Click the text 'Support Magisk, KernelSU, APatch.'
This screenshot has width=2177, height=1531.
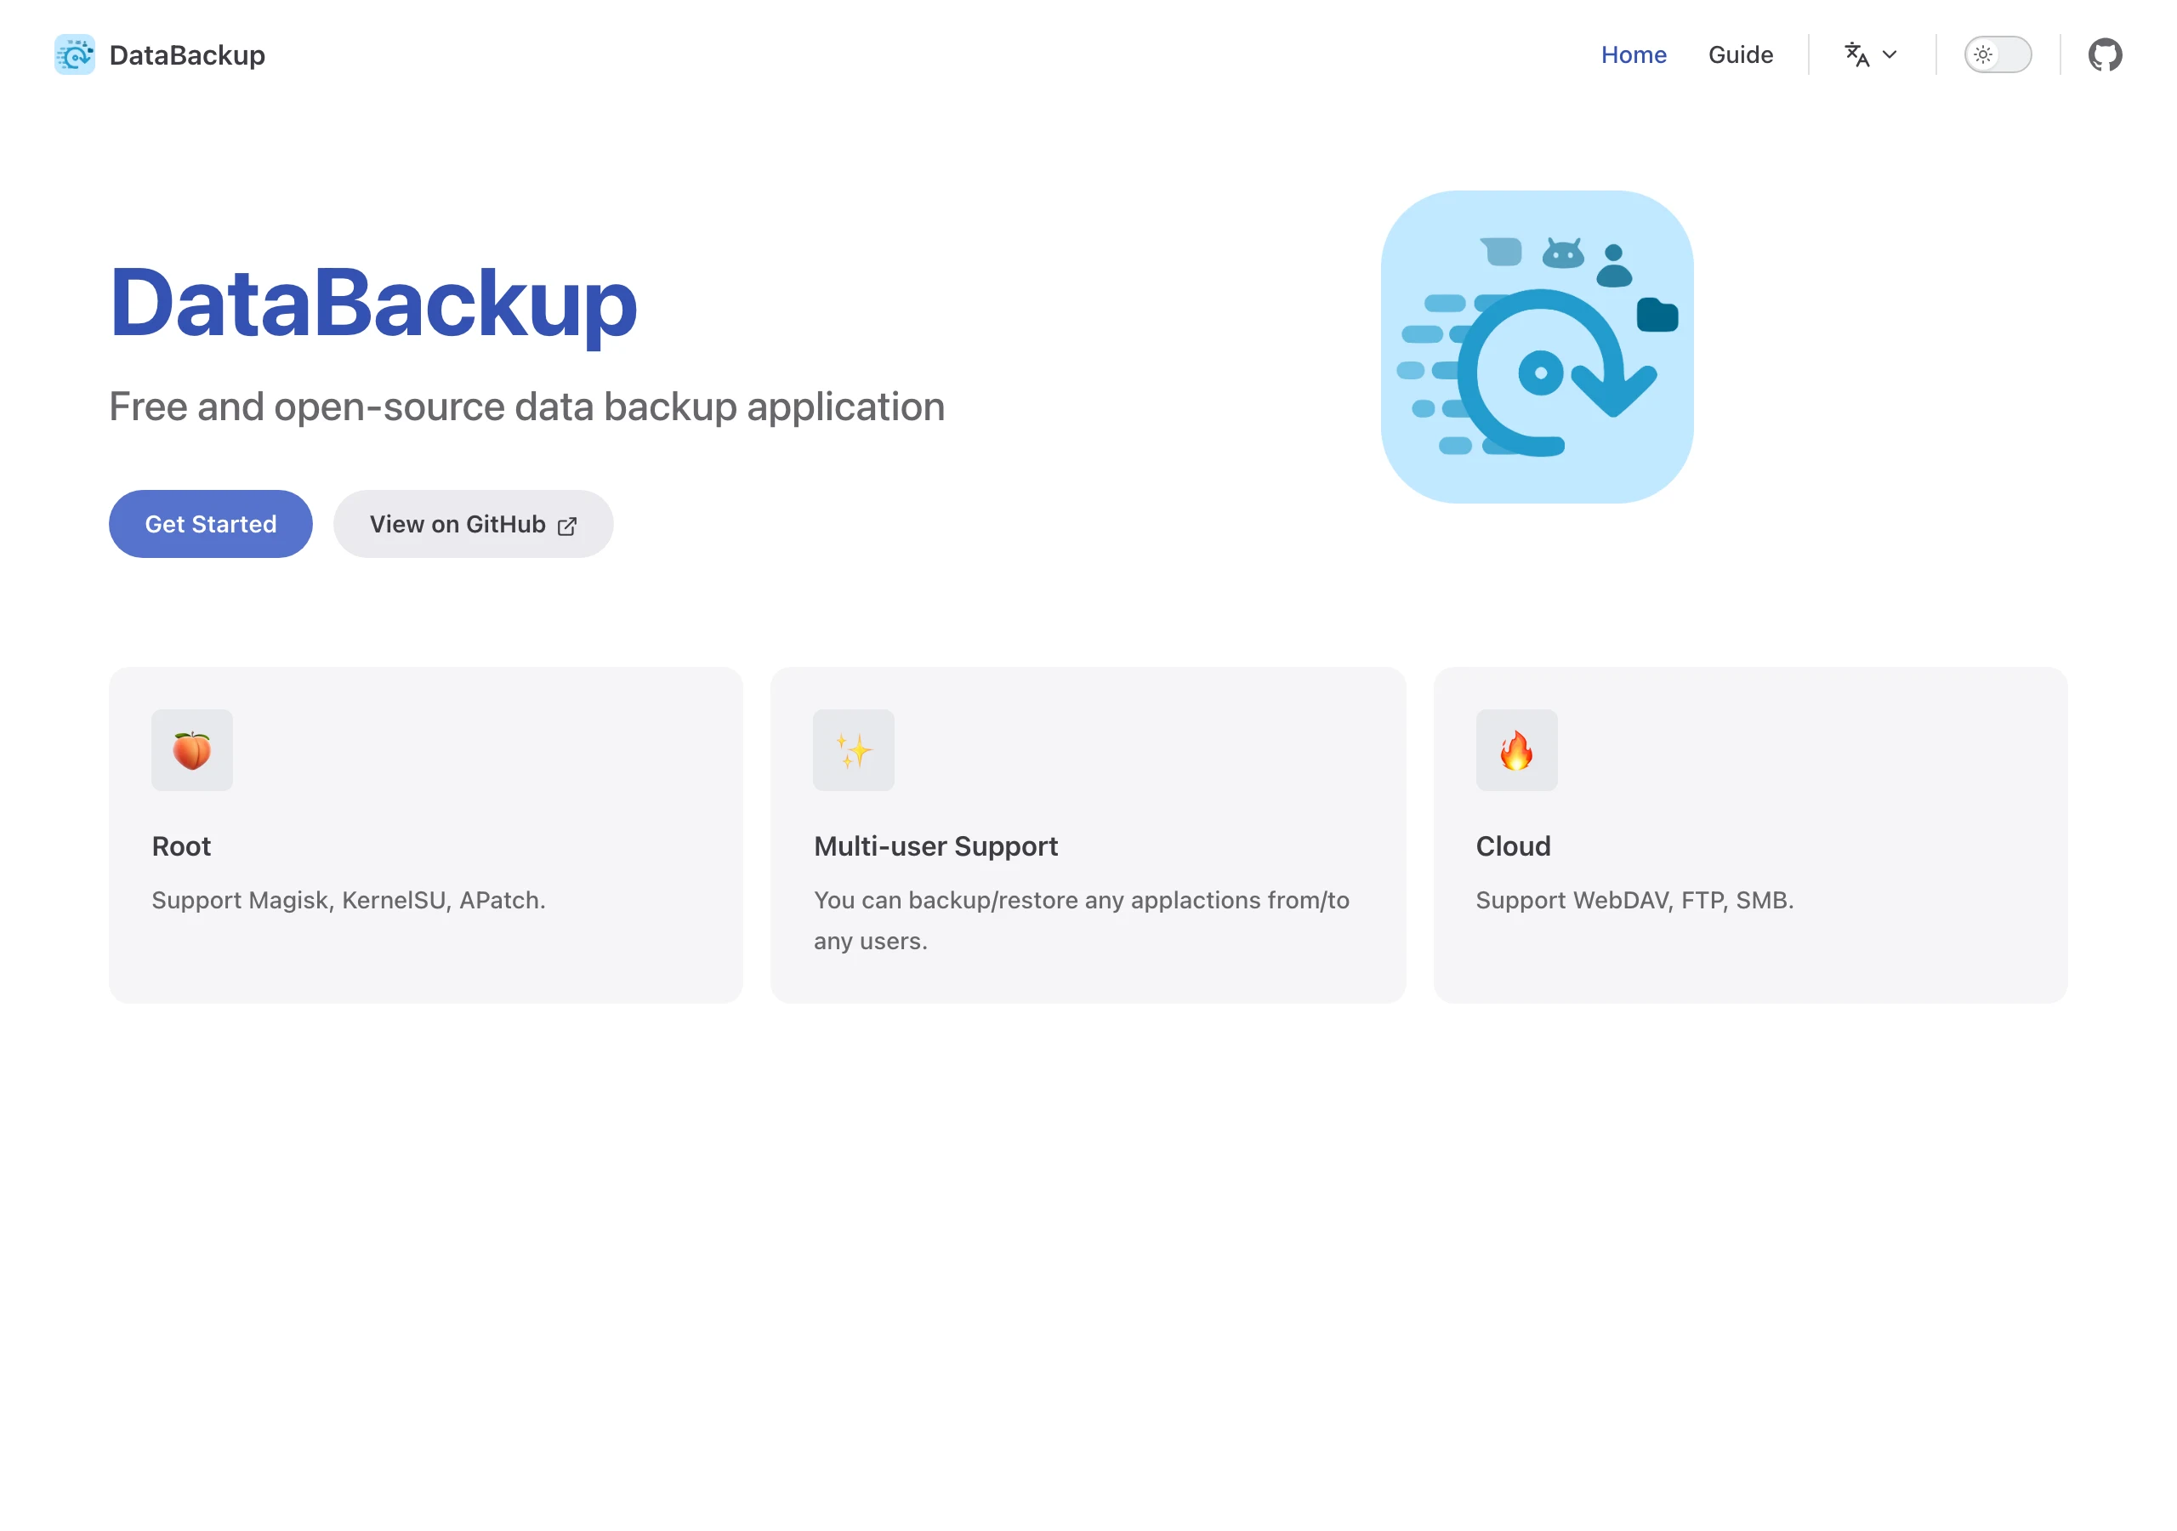click(x=348, y=899)
